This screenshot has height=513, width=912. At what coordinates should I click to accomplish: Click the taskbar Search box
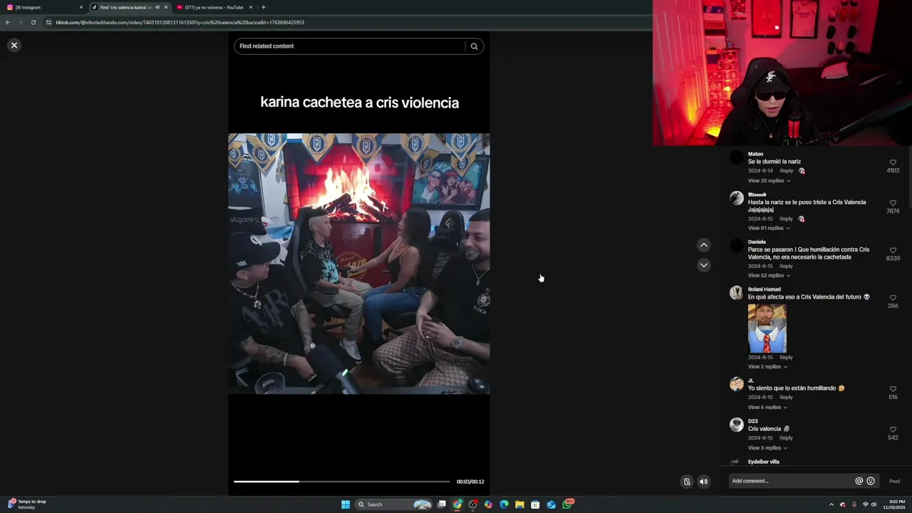(394, 504)
